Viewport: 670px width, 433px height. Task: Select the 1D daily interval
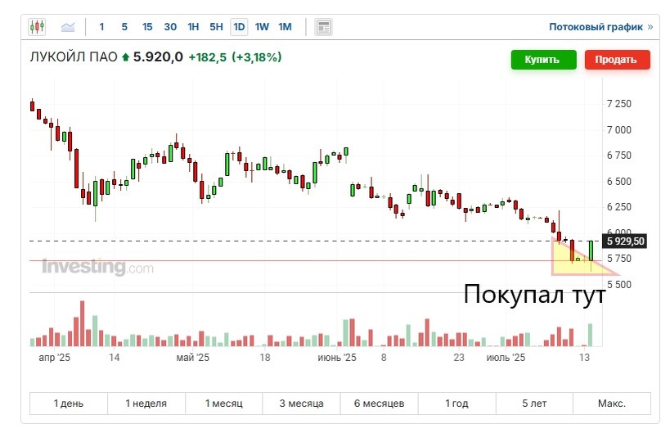pos(239,27)
